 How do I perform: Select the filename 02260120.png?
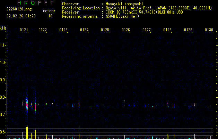pyautogui.click(x=19, y=9)
